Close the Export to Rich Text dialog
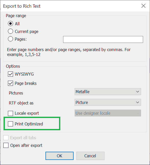Image resolution: width=150 pixels, height=165 pixels. pos(143,6)
